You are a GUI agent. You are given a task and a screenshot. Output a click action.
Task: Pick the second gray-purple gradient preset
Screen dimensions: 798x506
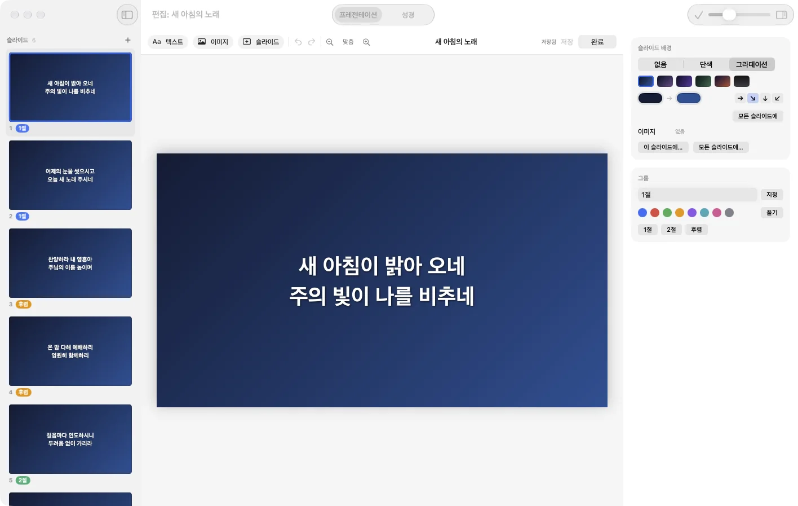pos(665,81)
